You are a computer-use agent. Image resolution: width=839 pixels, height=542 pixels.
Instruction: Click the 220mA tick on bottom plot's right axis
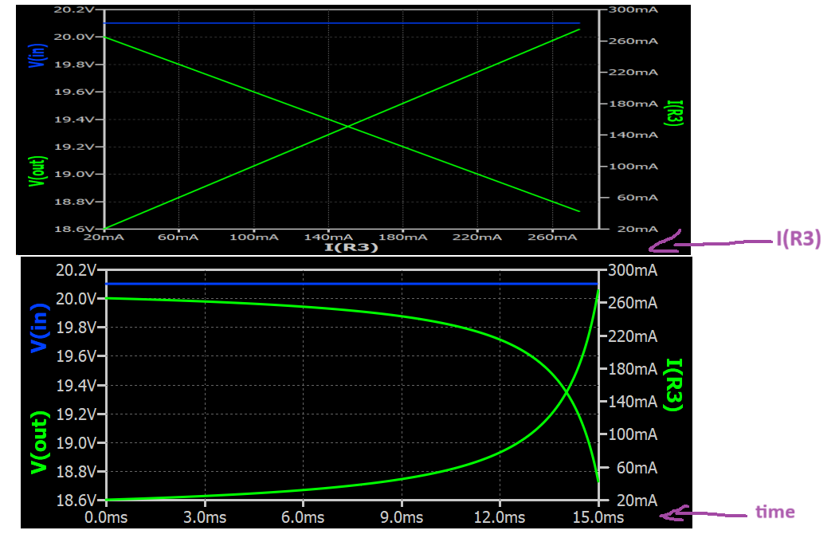coord(633,336)
